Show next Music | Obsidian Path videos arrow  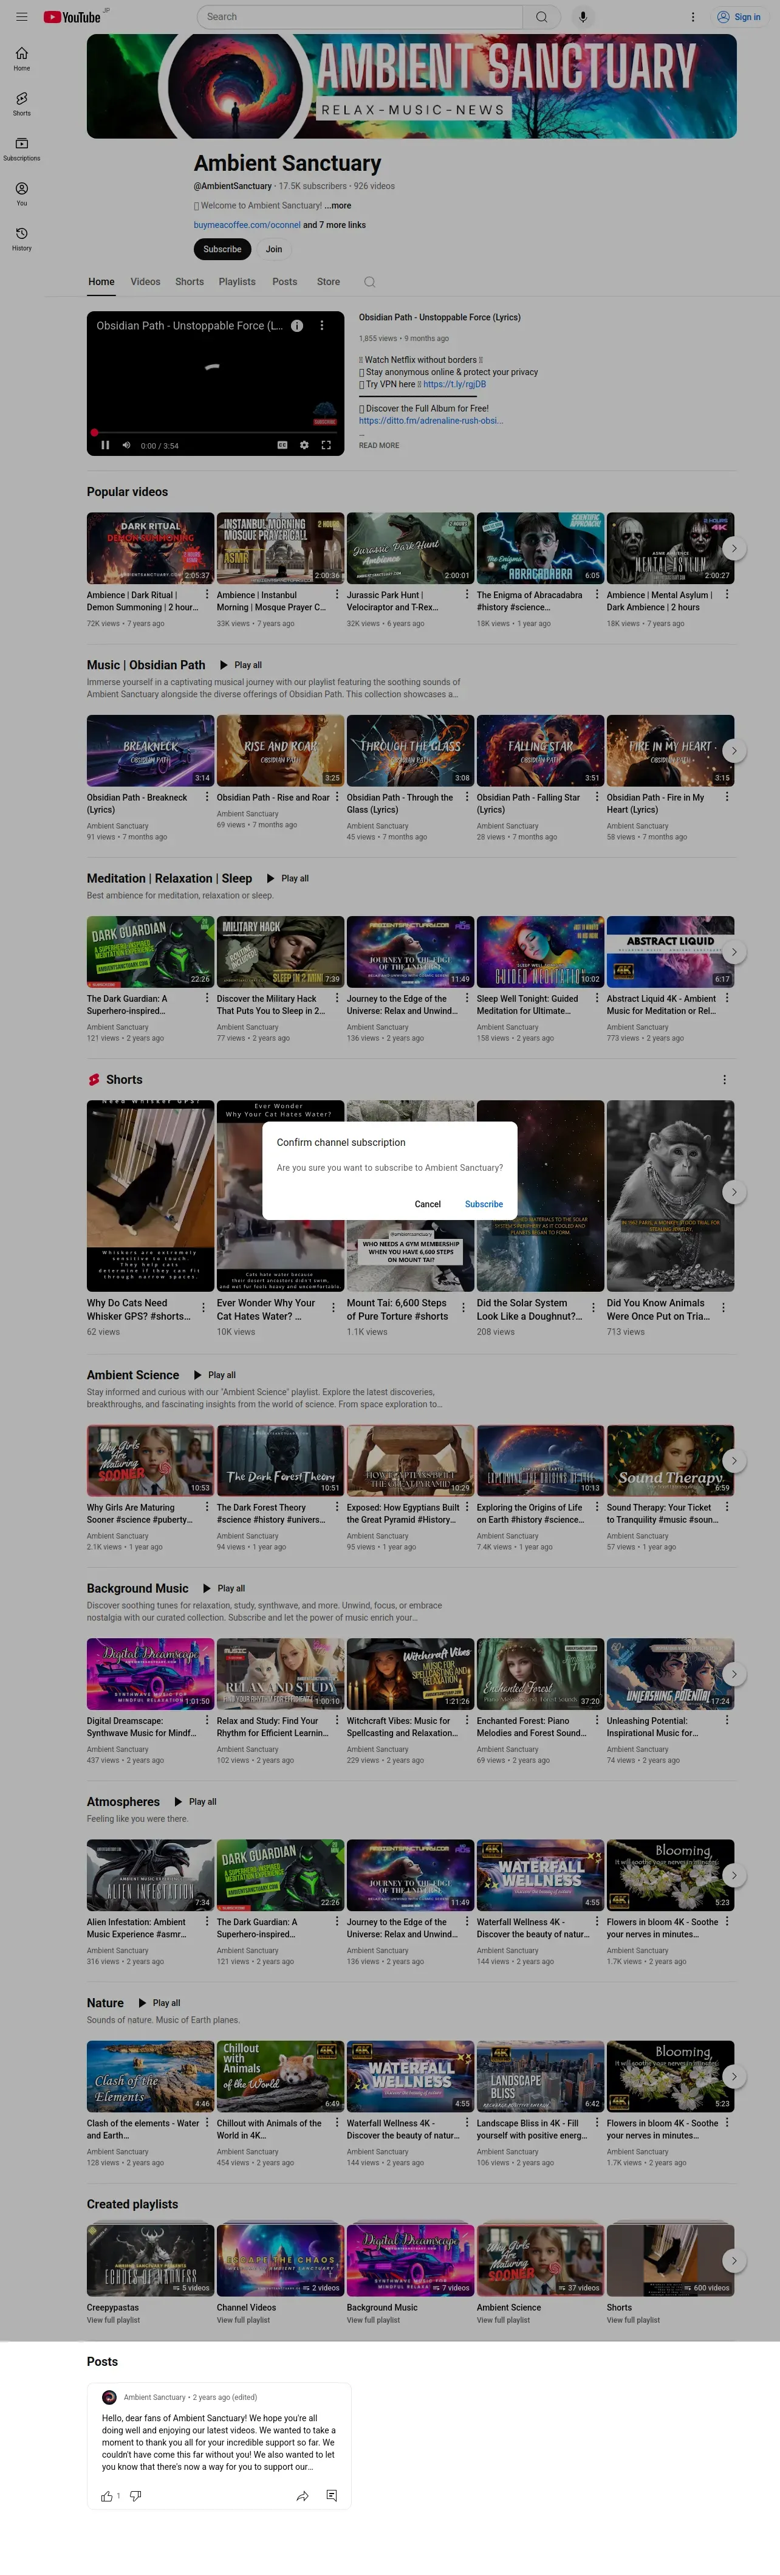(x=734, y=751)
